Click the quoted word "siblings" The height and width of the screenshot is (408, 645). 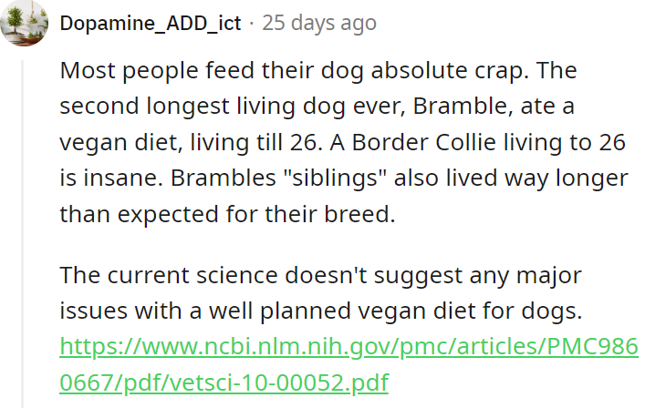tap(335, 178)
